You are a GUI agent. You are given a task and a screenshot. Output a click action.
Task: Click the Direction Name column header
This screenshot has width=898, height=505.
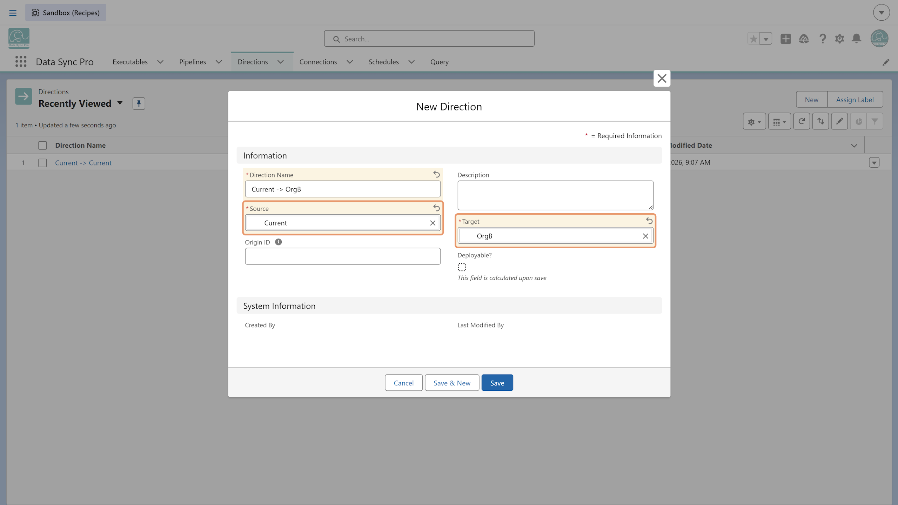coord(80,145)
